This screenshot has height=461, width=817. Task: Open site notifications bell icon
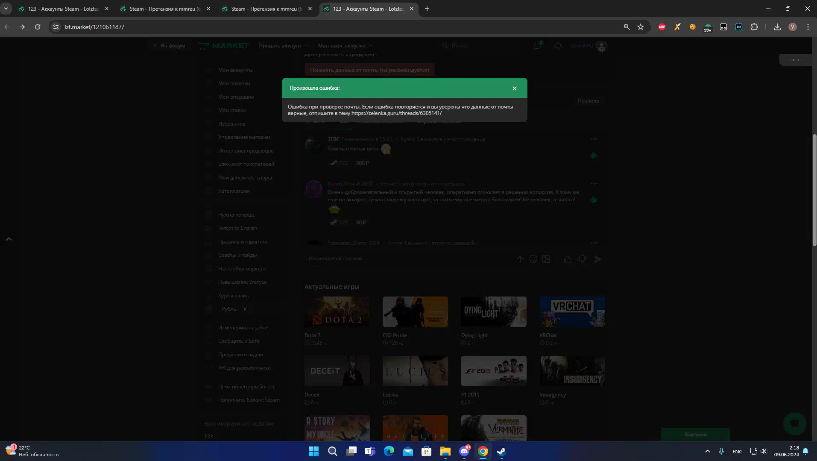[x=558, y=46]
